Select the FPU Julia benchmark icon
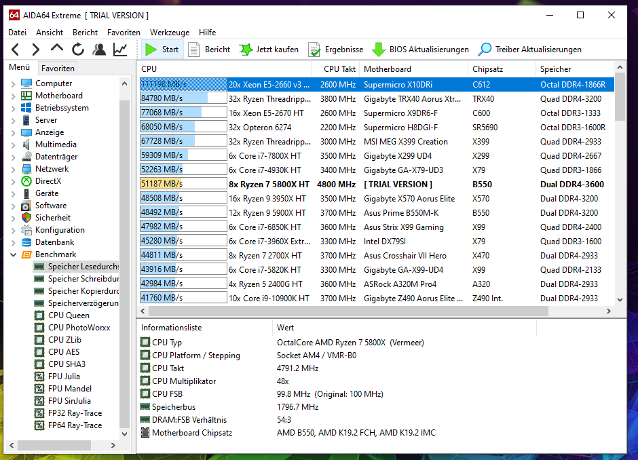Viewport: 638px width, 460px height. pyautogui.click(x=39, y=377)
